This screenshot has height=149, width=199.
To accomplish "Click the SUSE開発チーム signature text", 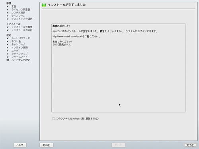I will coord(62,45).
